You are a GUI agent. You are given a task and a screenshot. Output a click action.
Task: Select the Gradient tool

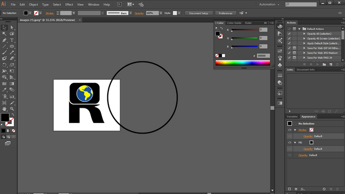click(12, 84)
